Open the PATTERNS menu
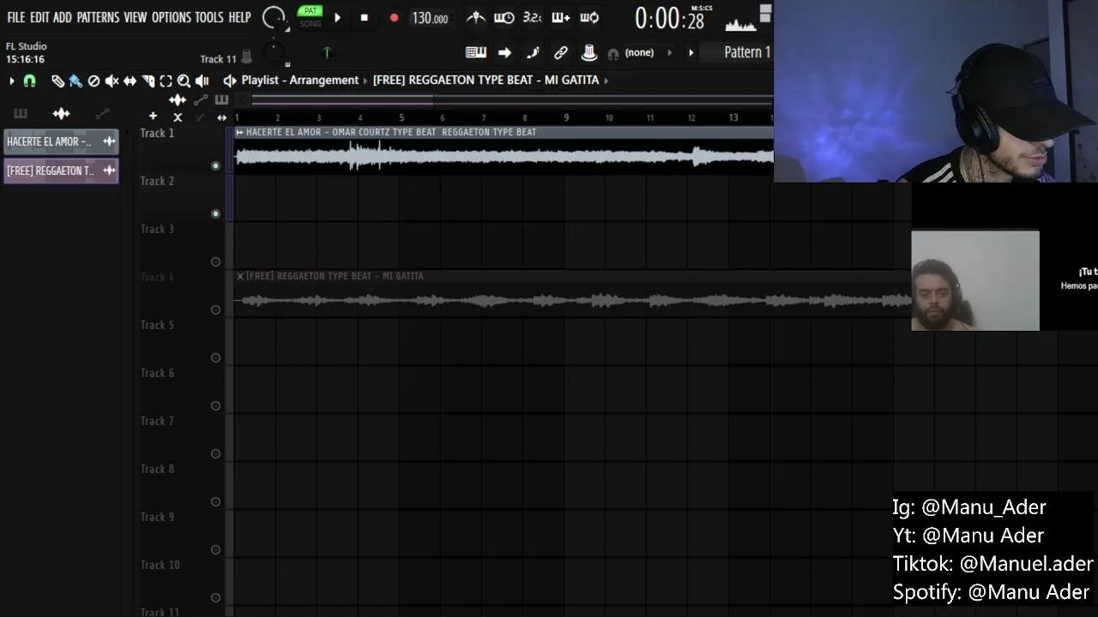 pyautogui.click(x=98, y=17)
